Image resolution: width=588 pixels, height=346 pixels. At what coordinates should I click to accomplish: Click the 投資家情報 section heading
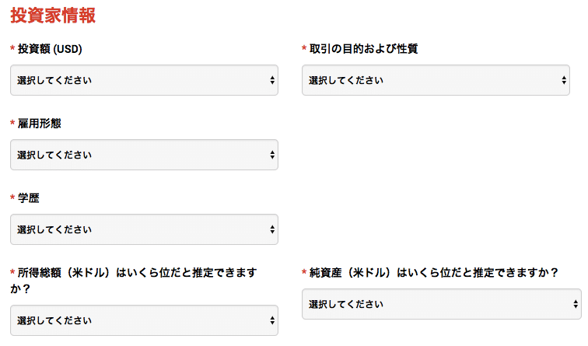(53, 16)
